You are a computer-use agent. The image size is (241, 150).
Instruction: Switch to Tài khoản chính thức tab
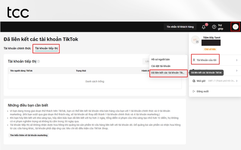coord(17,48)
